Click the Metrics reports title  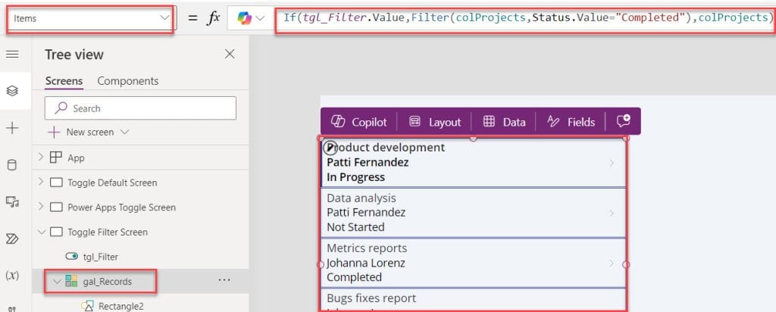pos(367,248)
